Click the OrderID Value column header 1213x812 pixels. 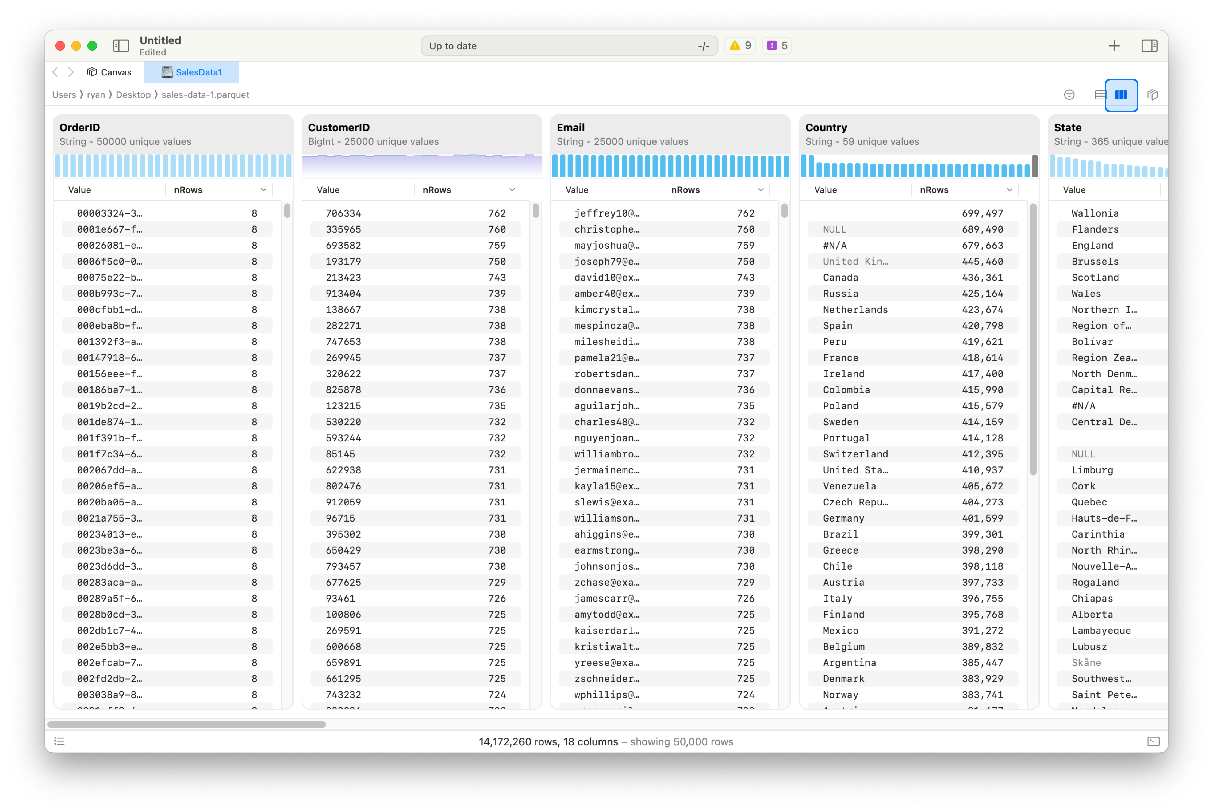(80, 190)
